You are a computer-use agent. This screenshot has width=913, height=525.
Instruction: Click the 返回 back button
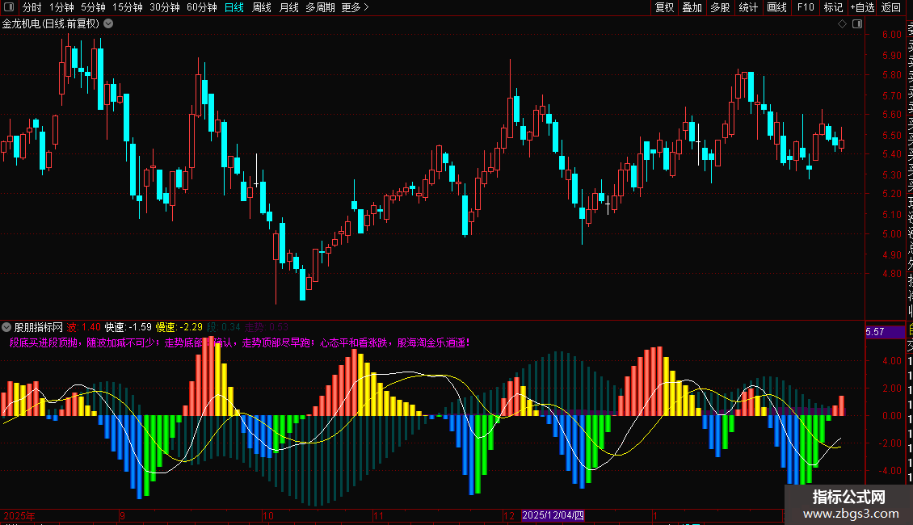point(891,7)
